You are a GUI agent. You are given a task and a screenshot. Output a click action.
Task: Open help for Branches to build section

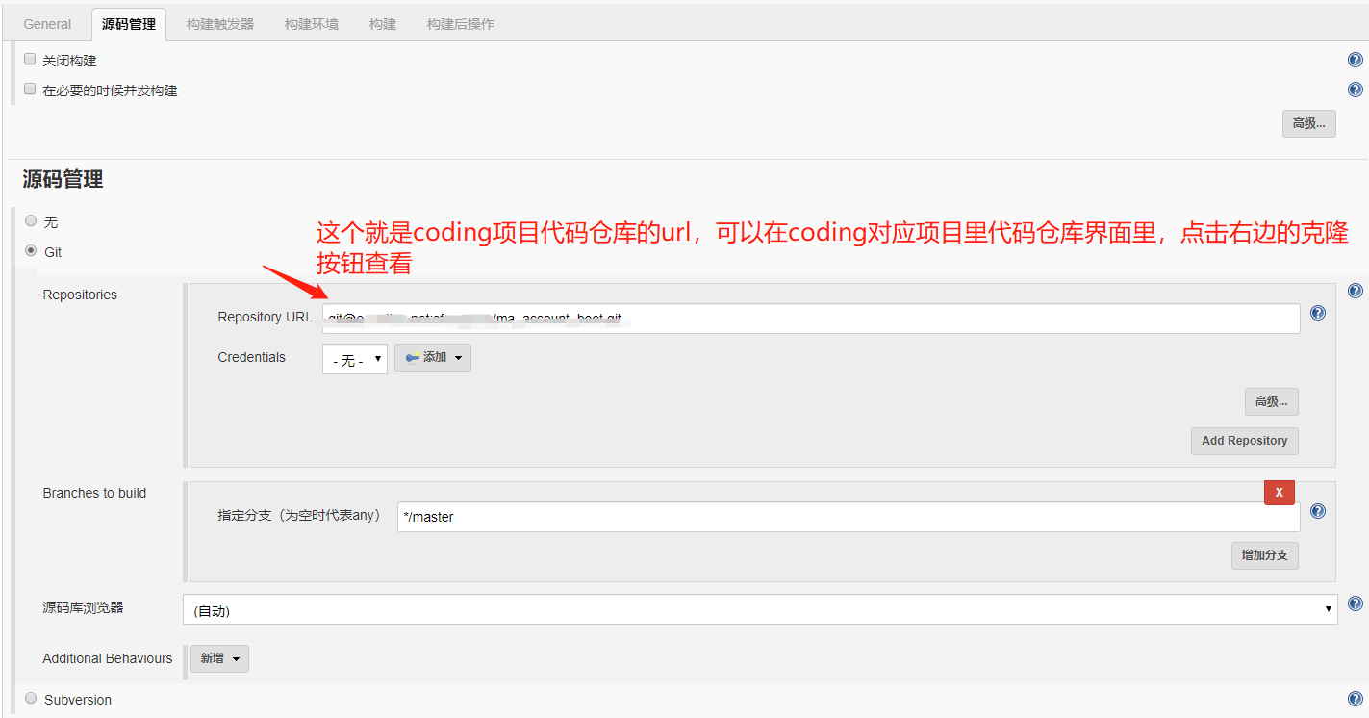pos(1317,511)
